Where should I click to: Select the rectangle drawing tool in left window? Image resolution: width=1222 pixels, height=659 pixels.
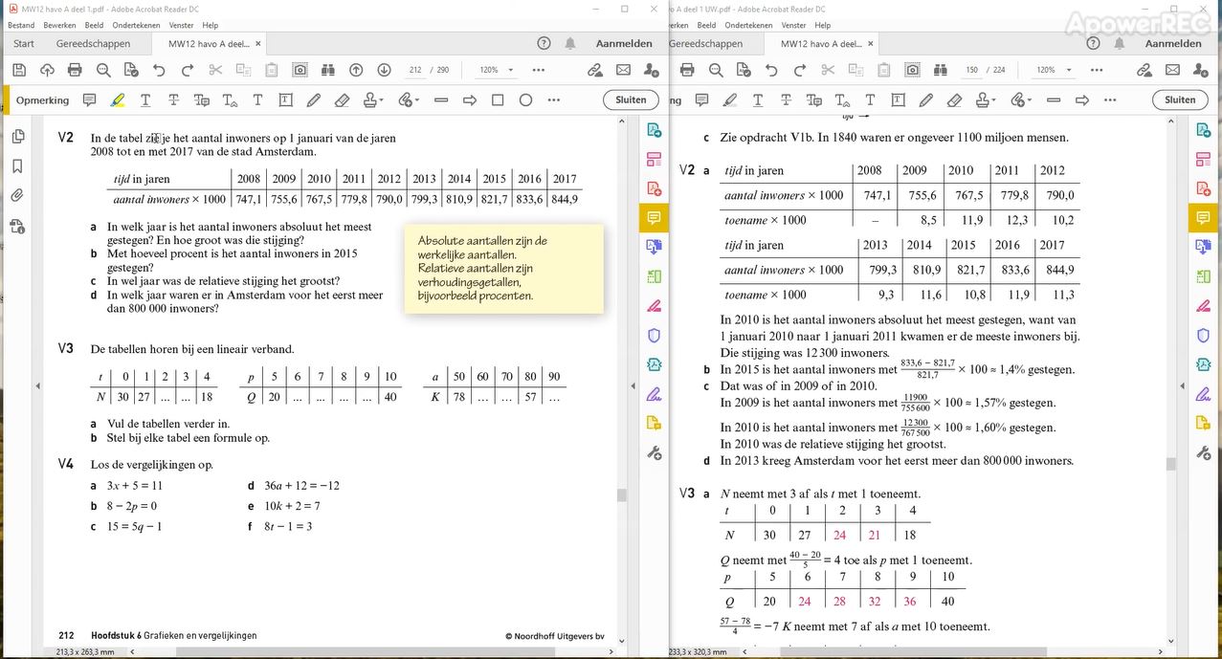click(x=498, y=99)
